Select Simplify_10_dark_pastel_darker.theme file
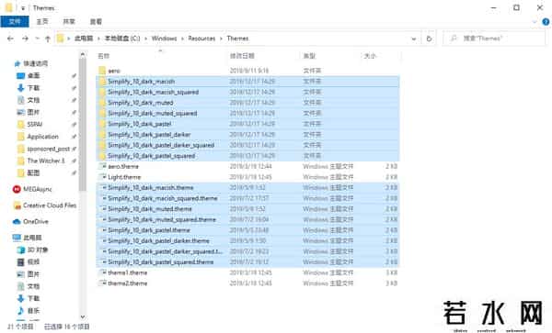 (x=247, y=240)
